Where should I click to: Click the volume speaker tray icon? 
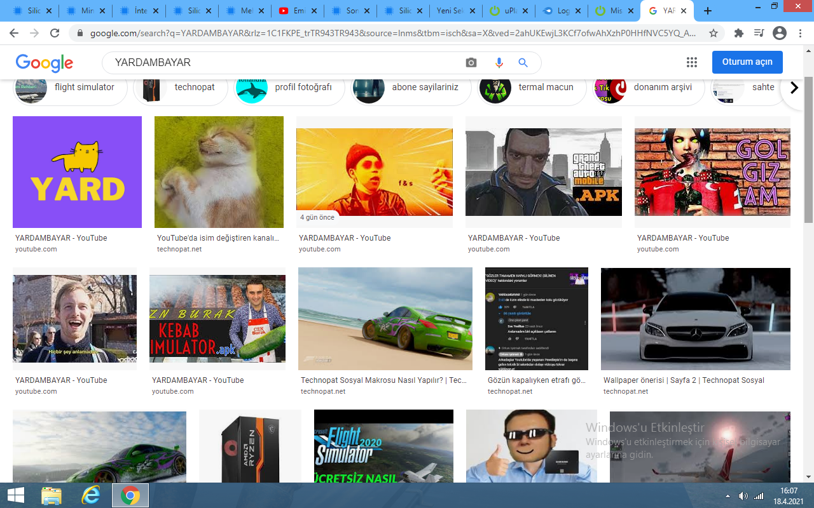(743, 495)
